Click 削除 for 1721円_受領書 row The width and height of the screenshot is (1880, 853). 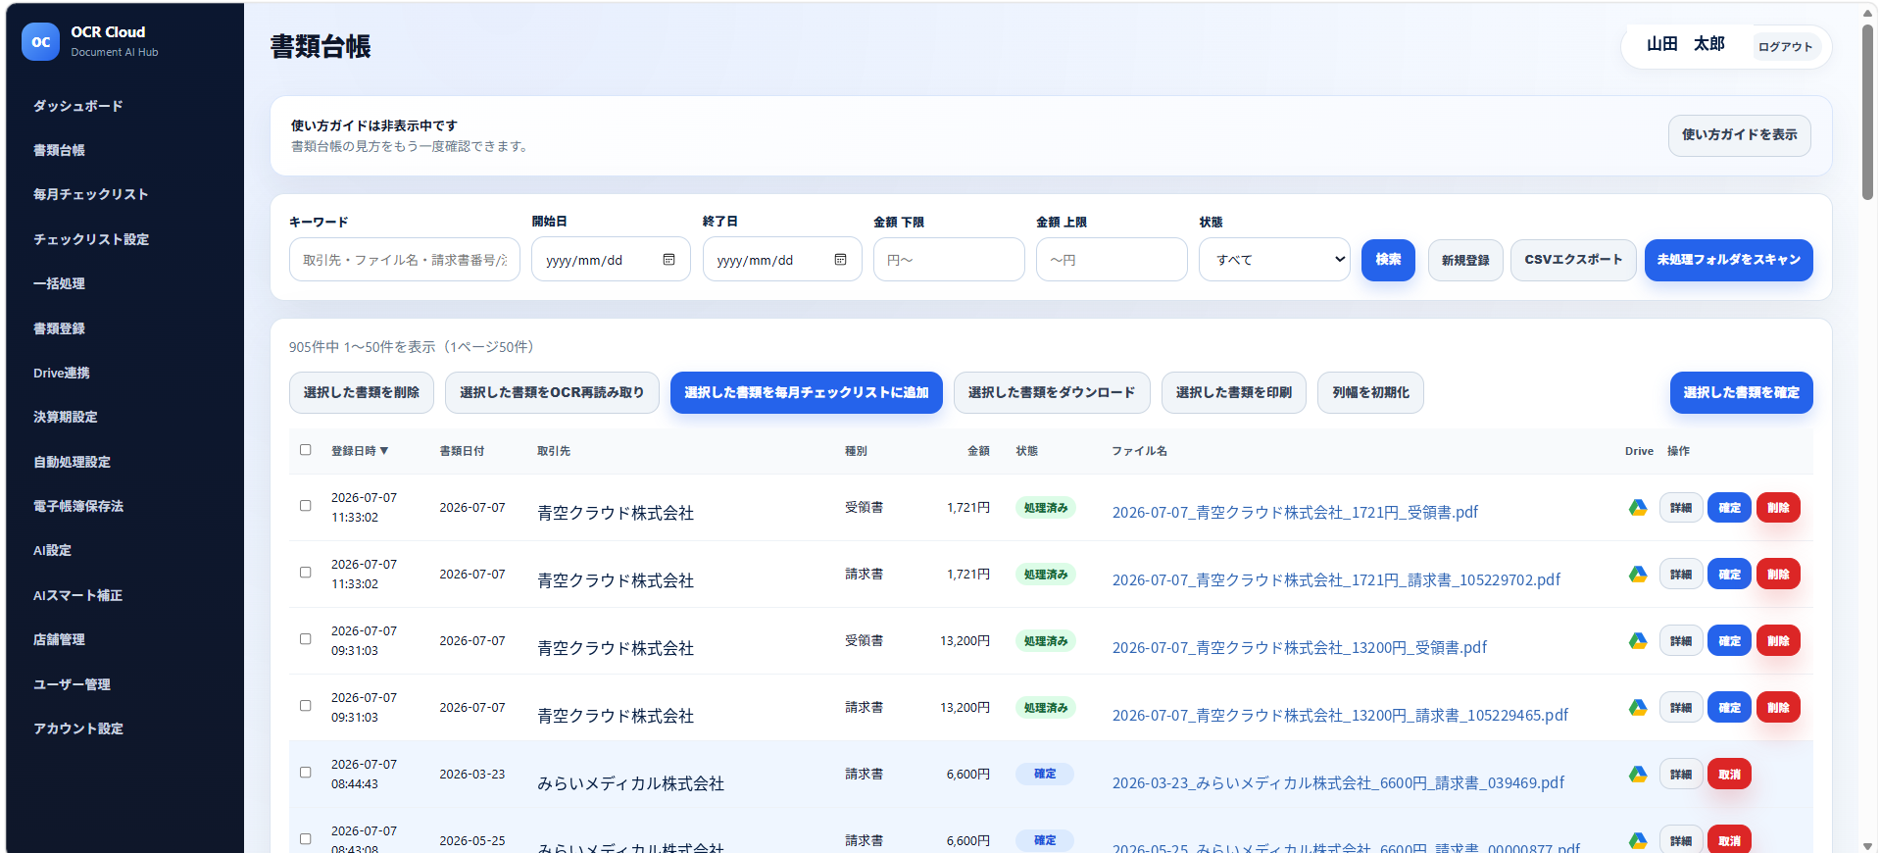coord(1779,508)
